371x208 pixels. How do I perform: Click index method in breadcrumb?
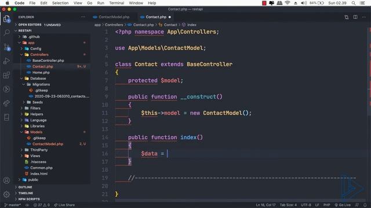(192, 25)
